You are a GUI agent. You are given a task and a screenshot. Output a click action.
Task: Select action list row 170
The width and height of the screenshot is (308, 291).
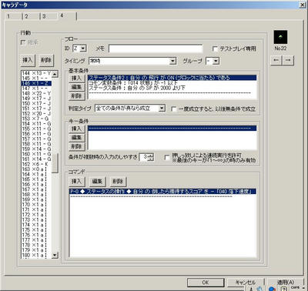(36, 205)
